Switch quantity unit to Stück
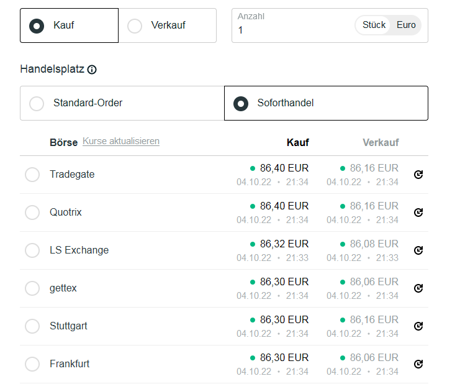Viewport: 460px width, 389px height. click(x=374, y=25)
